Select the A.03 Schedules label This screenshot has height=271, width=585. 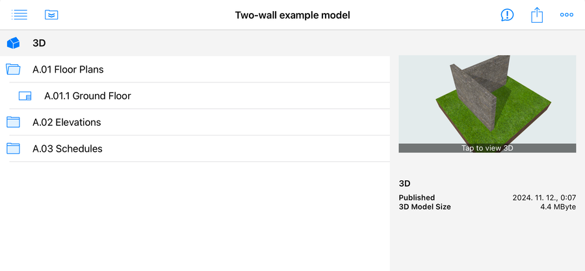[x=68, y=148]
